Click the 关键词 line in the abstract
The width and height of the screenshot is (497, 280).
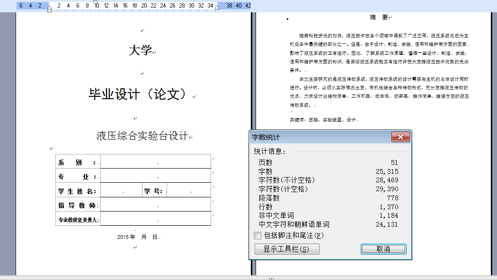pos(323,120)
